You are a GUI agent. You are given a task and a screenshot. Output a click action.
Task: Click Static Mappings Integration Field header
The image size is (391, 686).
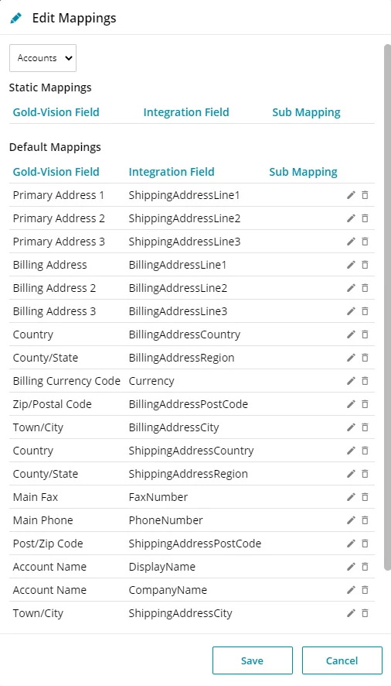click(186, 112)
